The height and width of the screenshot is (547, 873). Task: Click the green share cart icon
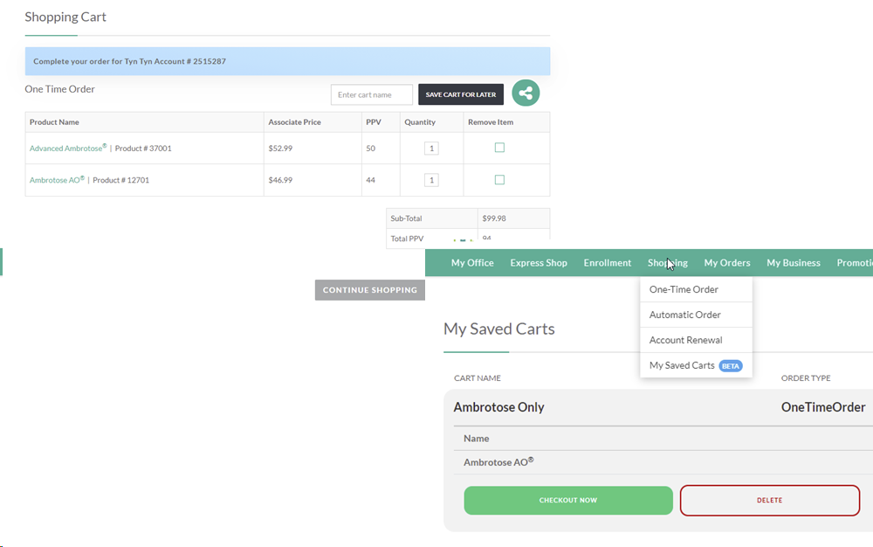point(526,93)
